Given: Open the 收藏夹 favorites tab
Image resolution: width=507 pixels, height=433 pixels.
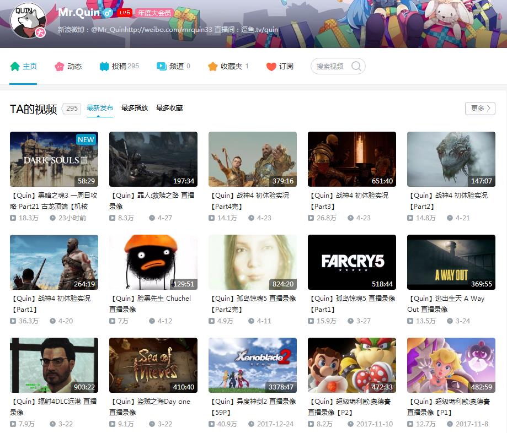Looking at the screenshot, I should click(x=228, y=66).
